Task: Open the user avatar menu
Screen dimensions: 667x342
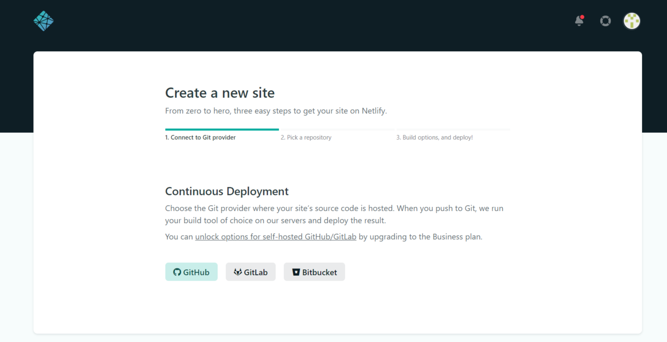Action: click(632, 21)
